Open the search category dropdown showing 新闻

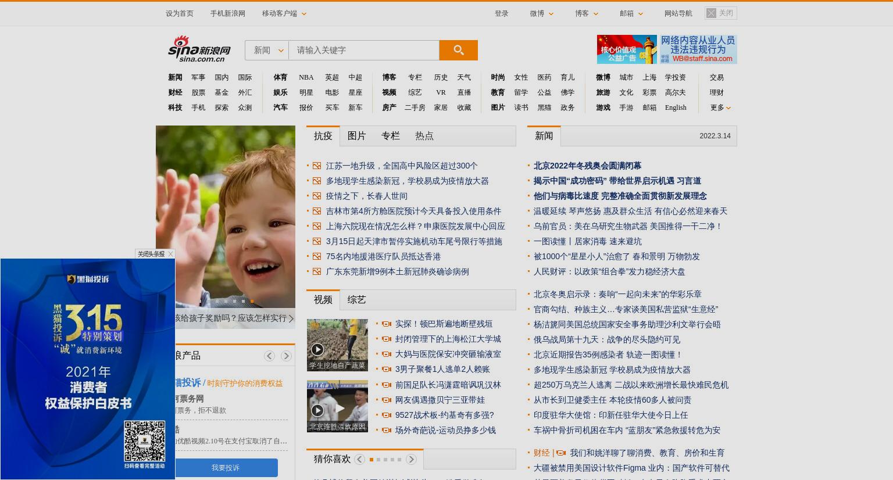pos(267,50)
